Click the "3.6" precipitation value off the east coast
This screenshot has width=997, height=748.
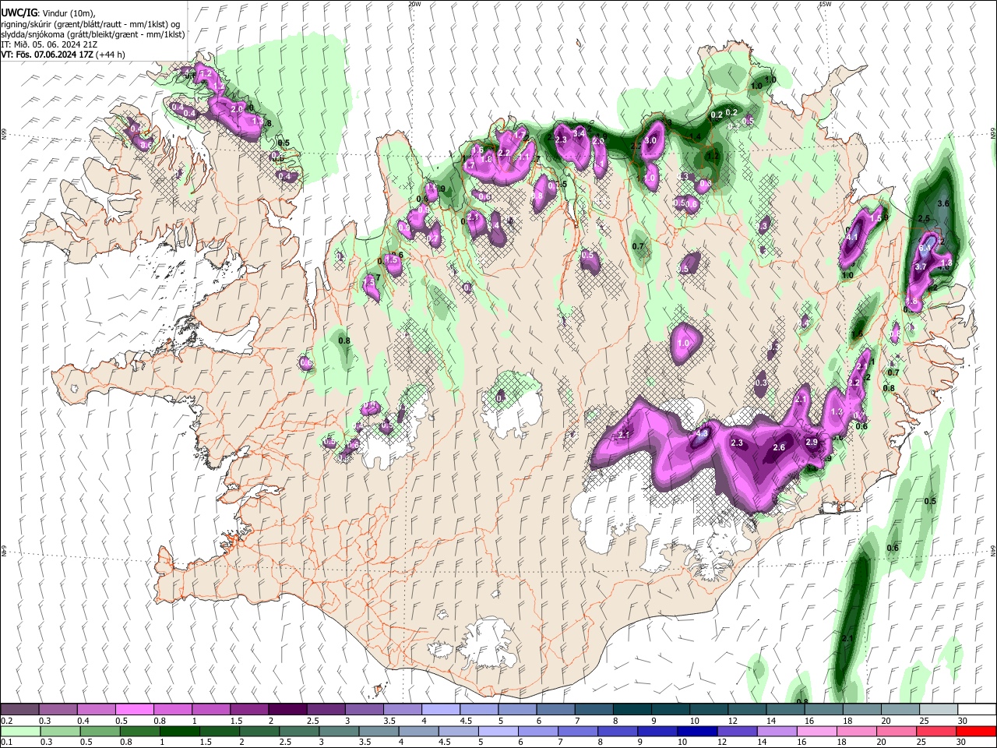click(x=944, y=203)
